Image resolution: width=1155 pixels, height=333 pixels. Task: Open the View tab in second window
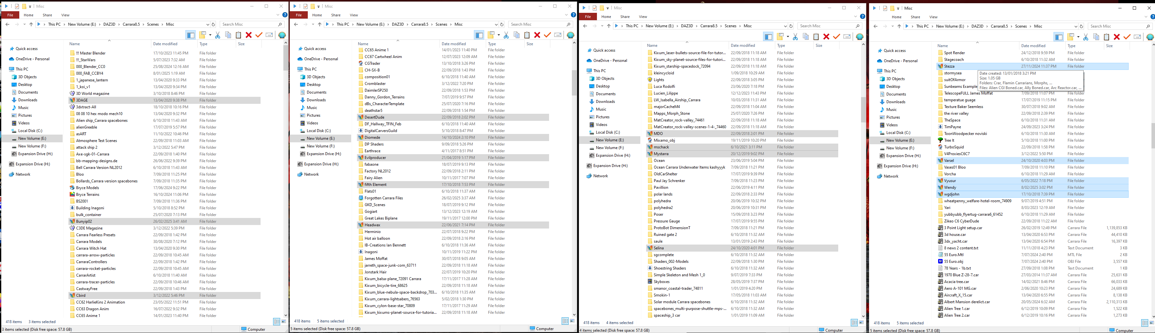click(x=354, y=15)
